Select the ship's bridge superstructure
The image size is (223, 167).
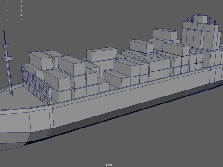click(x=201, y=32)
